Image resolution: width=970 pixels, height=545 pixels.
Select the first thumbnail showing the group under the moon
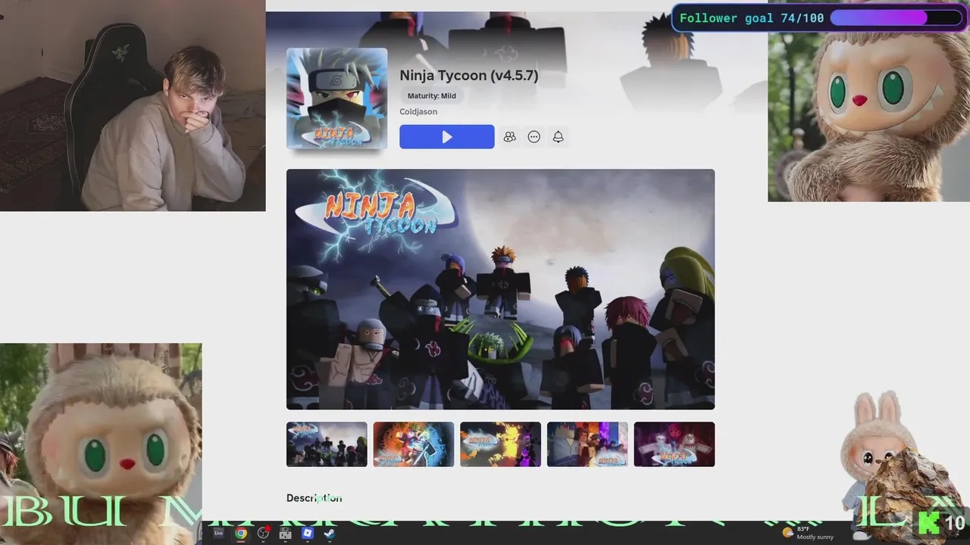coord(327,444)
